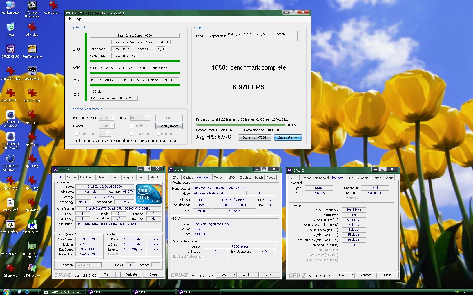
Task: Click the Used CPU capabilities text box
Action: (x=262, y=36)
